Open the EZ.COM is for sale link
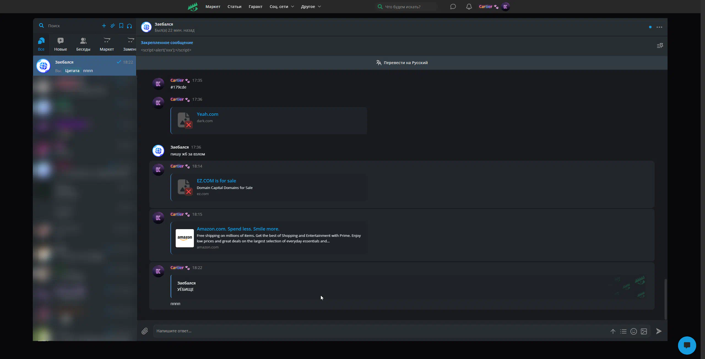The height and width of the screenshot is (359, 705). 216,181
